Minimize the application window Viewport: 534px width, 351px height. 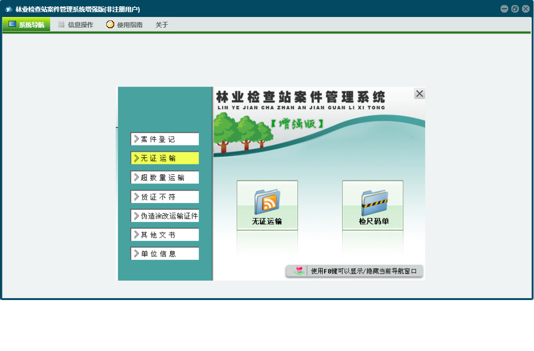pos(504,9)
